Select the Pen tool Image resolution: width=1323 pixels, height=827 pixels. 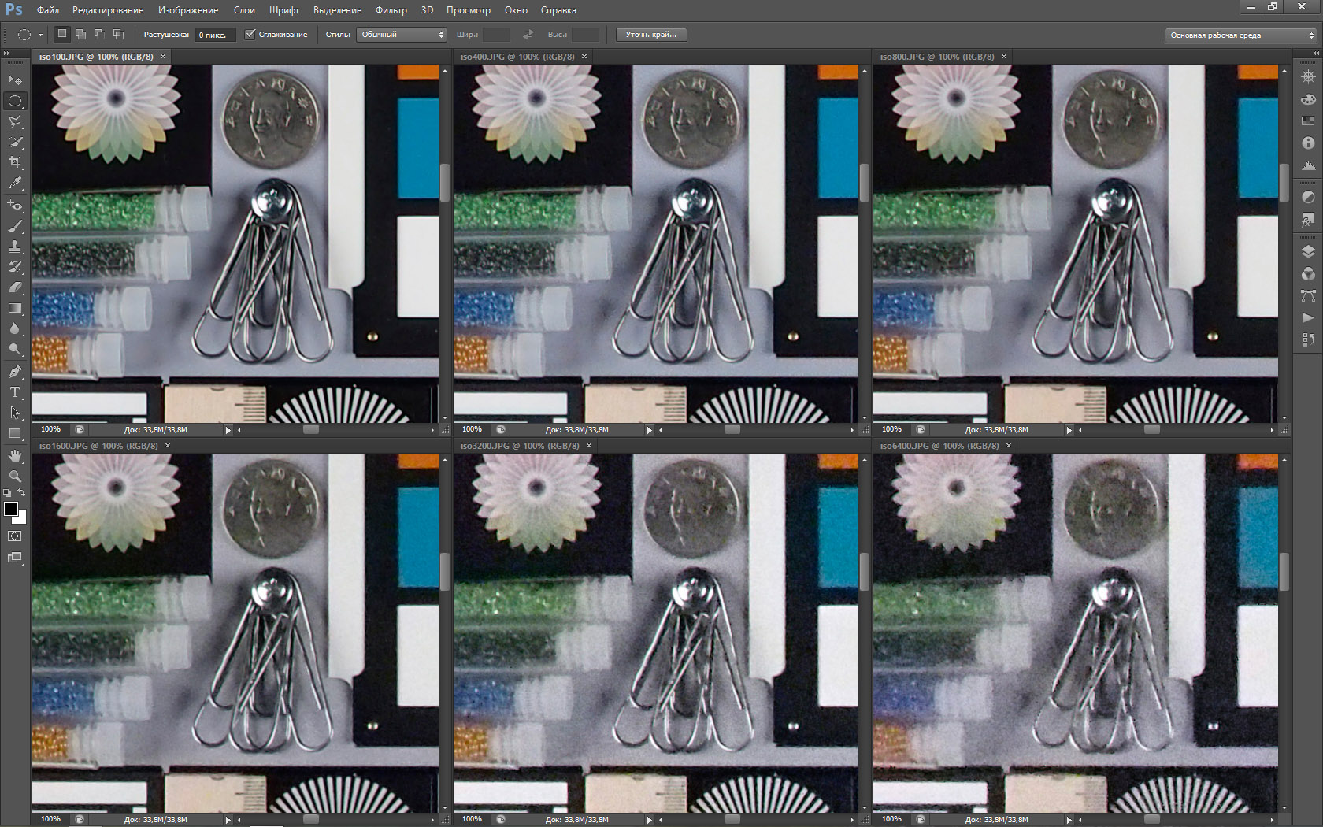tap(15, 372)
